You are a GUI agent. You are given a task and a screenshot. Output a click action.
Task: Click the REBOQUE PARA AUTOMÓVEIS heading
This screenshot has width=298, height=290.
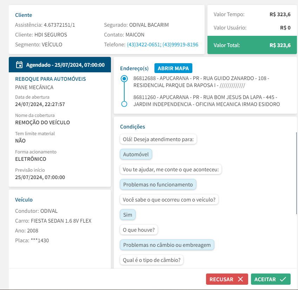[51, 79]
